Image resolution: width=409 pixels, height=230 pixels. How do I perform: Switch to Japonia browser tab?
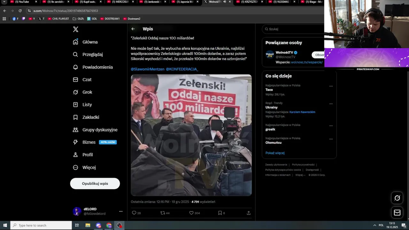click(x=185, y=2)
